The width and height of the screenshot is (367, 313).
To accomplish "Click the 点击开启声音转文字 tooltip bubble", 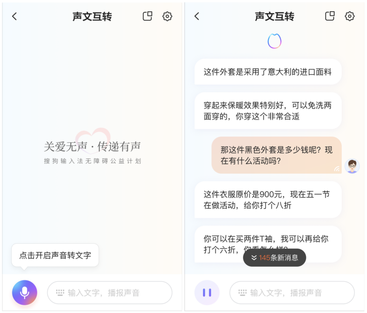I will tap(55, 255).
